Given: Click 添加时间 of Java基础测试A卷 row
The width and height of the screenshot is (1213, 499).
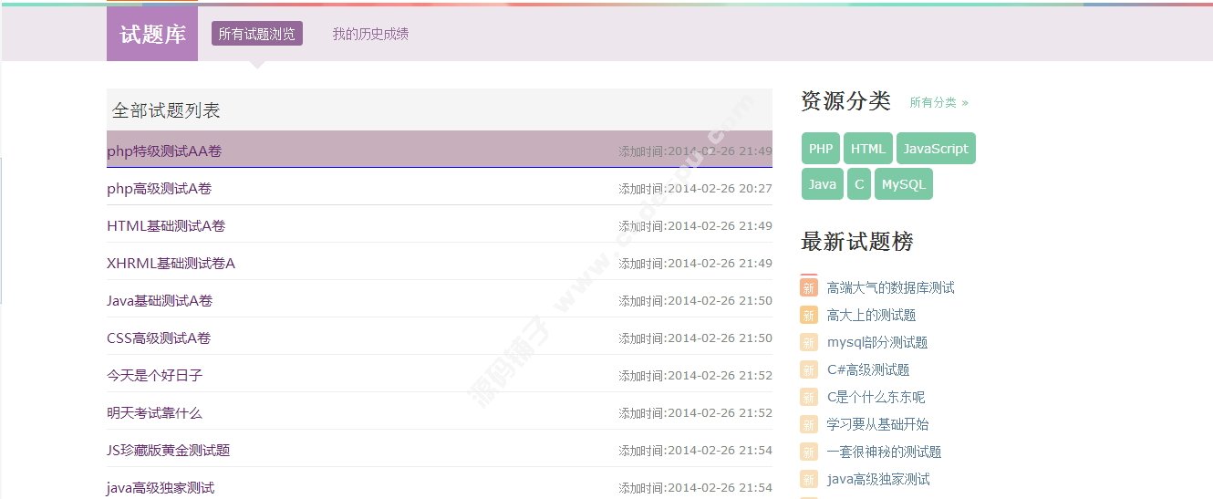Looking at the screenshot, I should [x=695, y=301].
